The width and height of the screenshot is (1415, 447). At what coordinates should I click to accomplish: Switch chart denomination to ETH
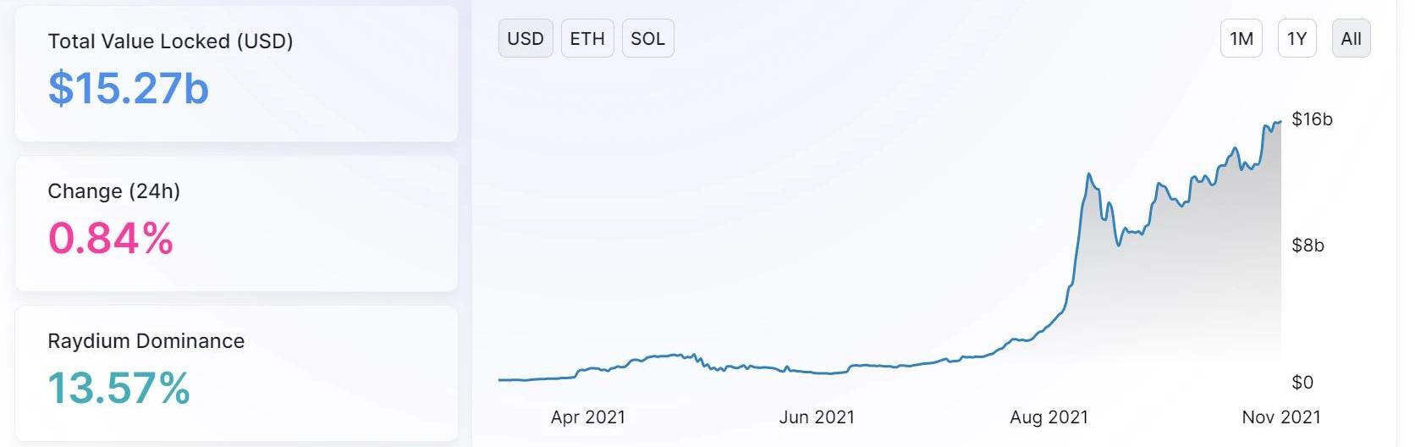(587, 38)
